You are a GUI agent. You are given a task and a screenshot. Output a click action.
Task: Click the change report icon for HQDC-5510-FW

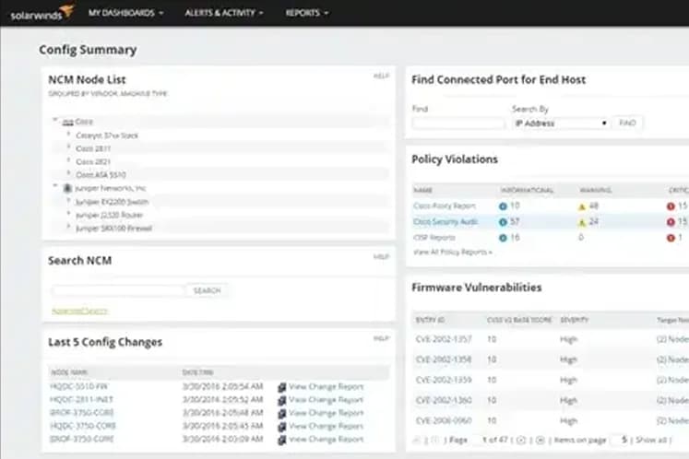pos(281,387)
